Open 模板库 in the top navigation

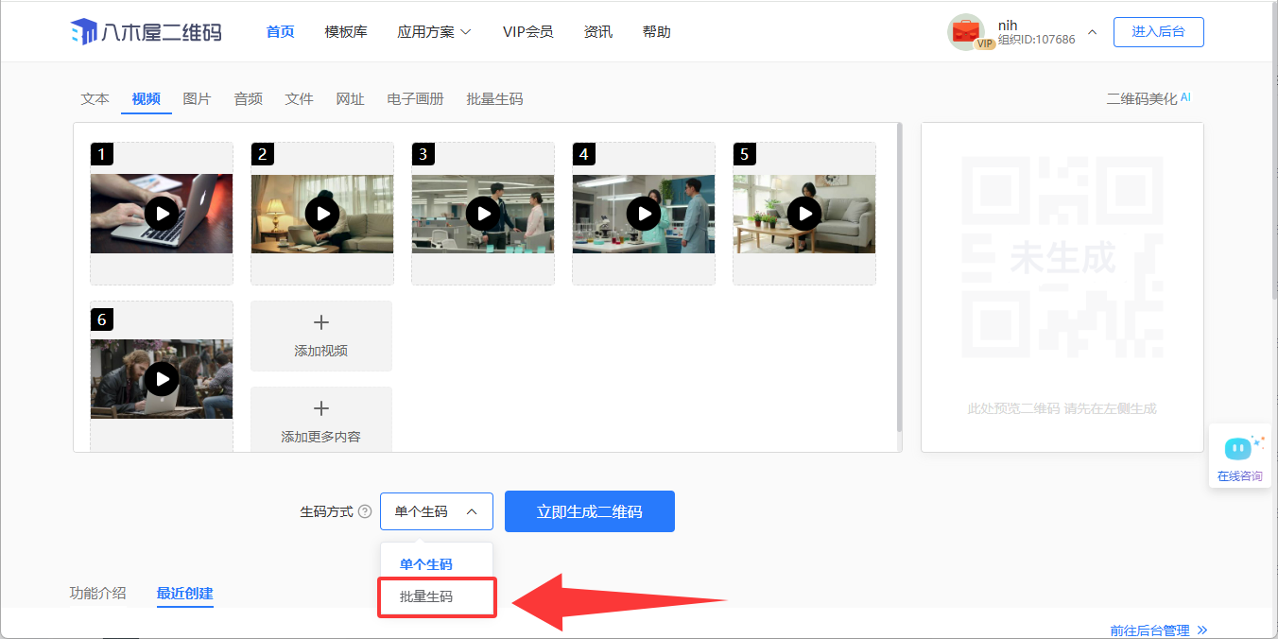point(345,32)
